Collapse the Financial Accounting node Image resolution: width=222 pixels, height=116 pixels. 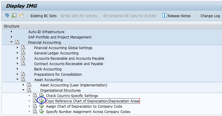(12, 42)
